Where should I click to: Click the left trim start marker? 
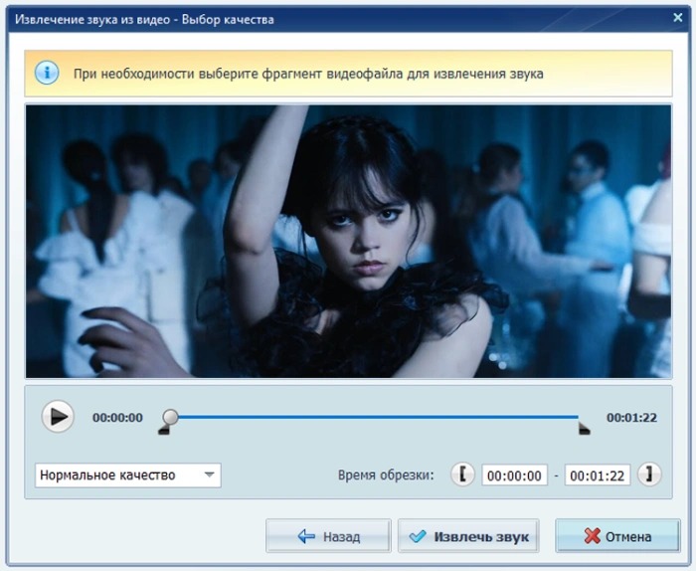coord(164,429)
